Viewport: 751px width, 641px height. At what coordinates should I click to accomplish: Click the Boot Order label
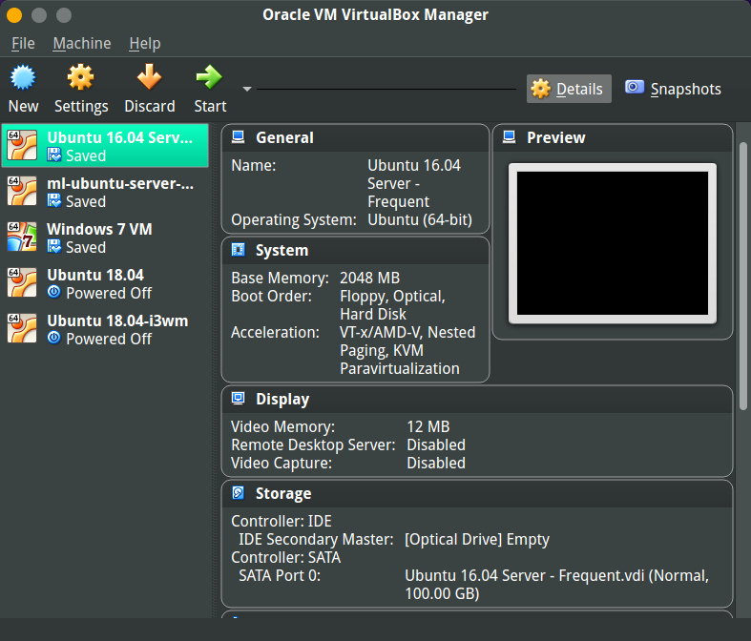(x=271, y=297)
